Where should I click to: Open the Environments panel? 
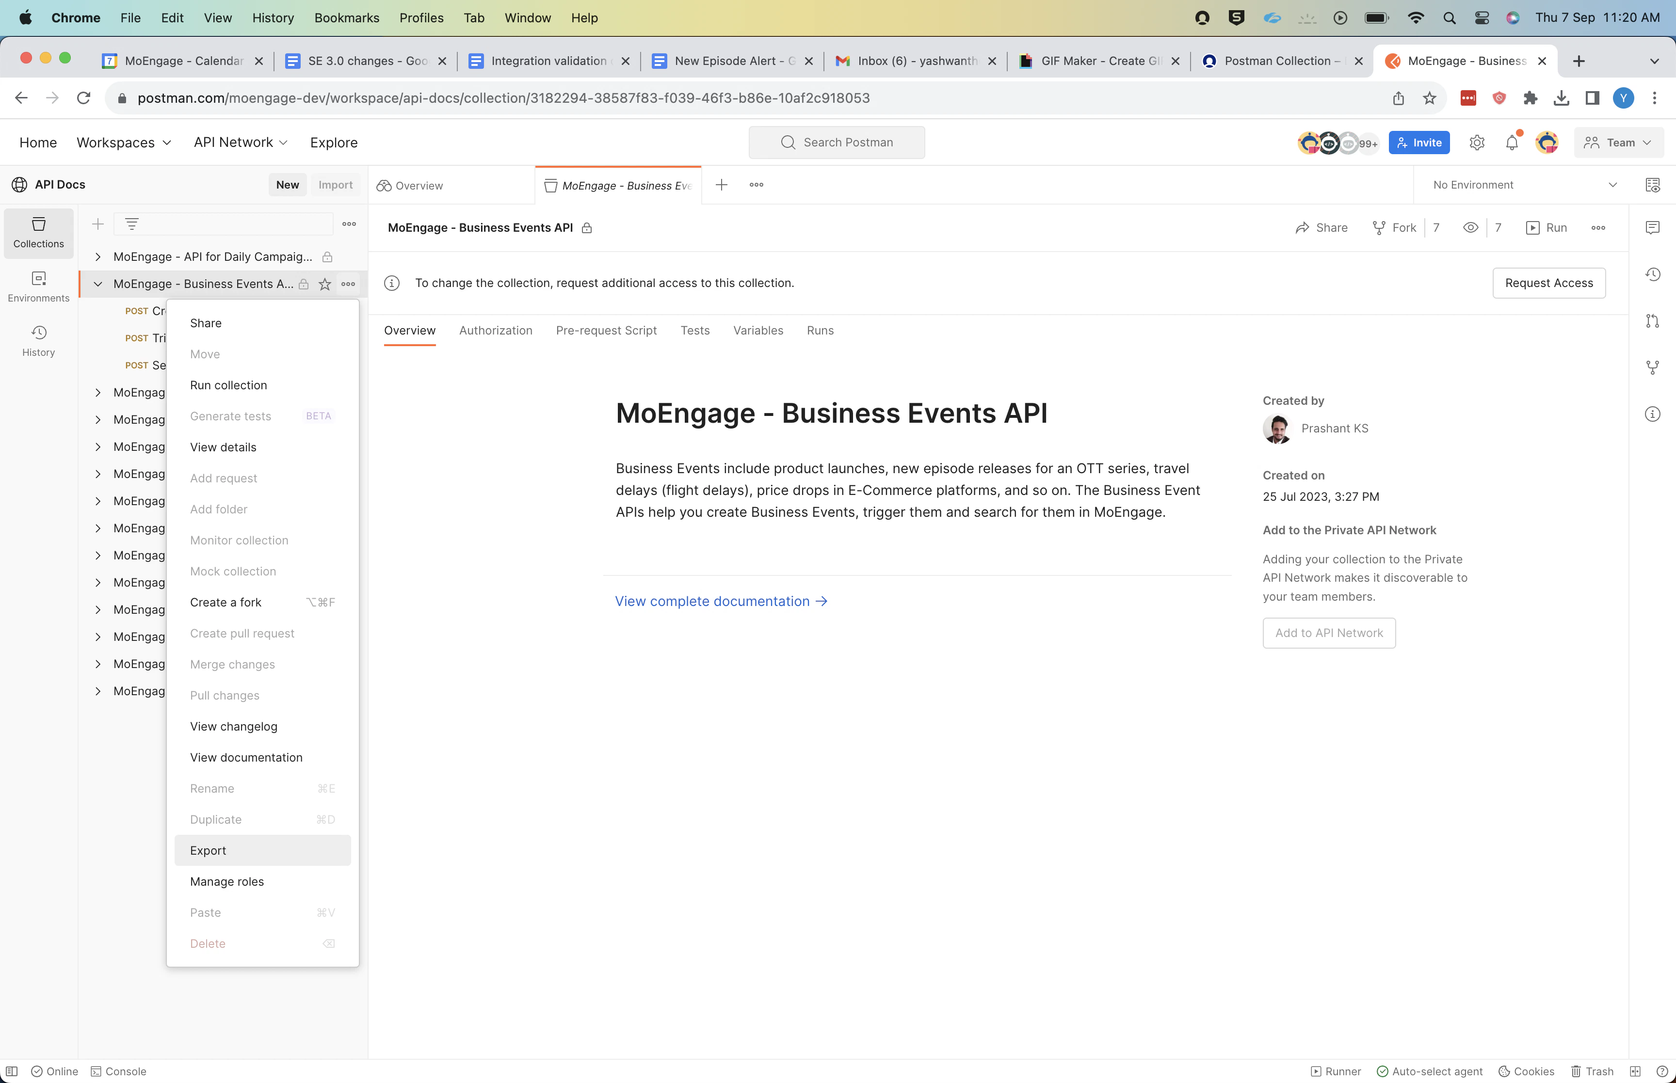point(38,287)
